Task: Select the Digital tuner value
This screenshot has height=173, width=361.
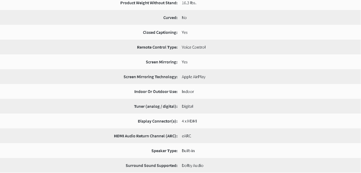Action: pos(187,106)
